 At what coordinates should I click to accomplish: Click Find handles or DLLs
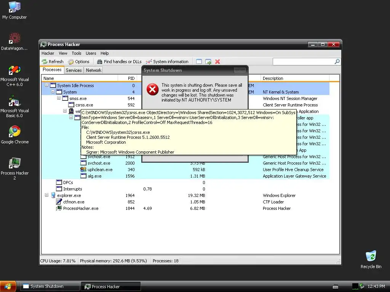click(x=119, y=62)
